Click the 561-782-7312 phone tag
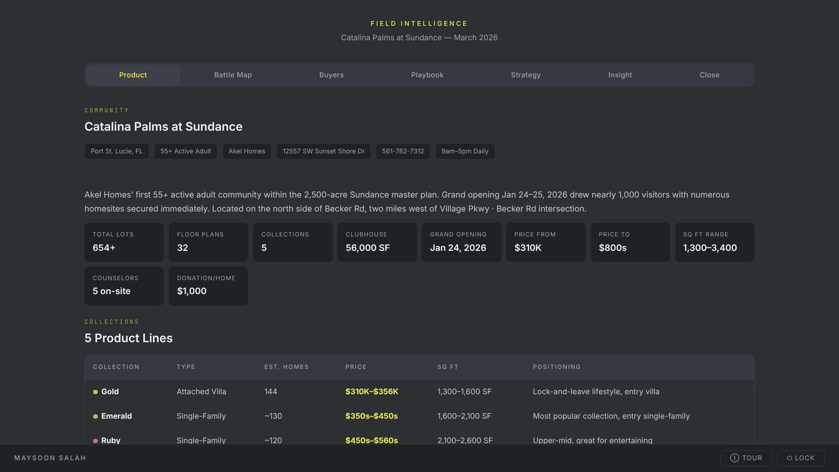The height and width of the screenshot is (472, 839). coord(403,151)
